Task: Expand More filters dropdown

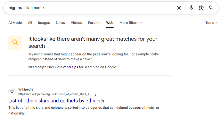Action: [x=130, y=23]
